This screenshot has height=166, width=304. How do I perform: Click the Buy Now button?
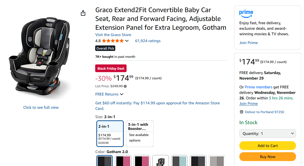(x=267, y=157)
